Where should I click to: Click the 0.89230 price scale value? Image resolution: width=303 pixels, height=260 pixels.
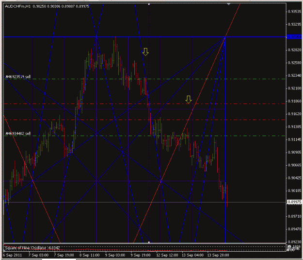pos(294,242)
